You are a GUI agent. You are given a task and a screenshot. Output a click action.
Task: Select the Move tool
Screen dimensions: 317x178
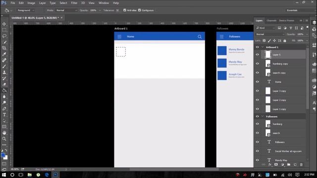pos(4,24)
